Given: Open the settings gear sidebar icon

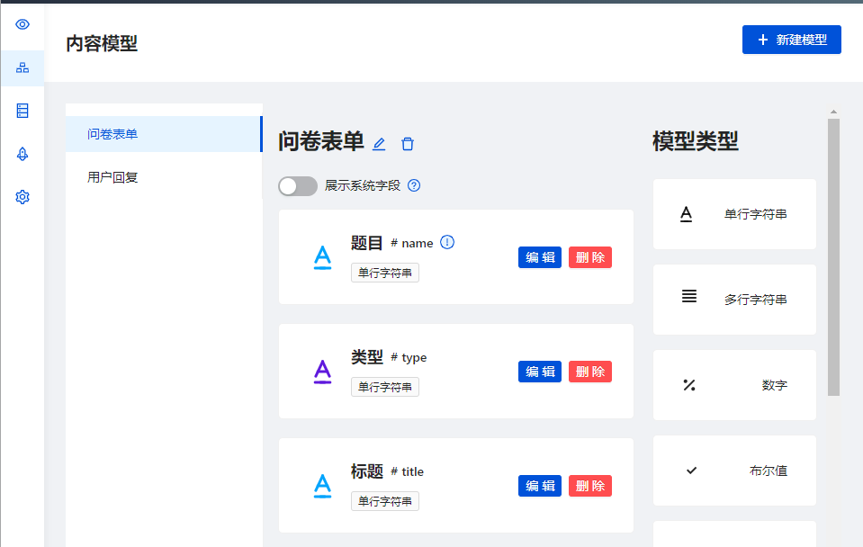Looking at the screenshot, I should point(22,197).
